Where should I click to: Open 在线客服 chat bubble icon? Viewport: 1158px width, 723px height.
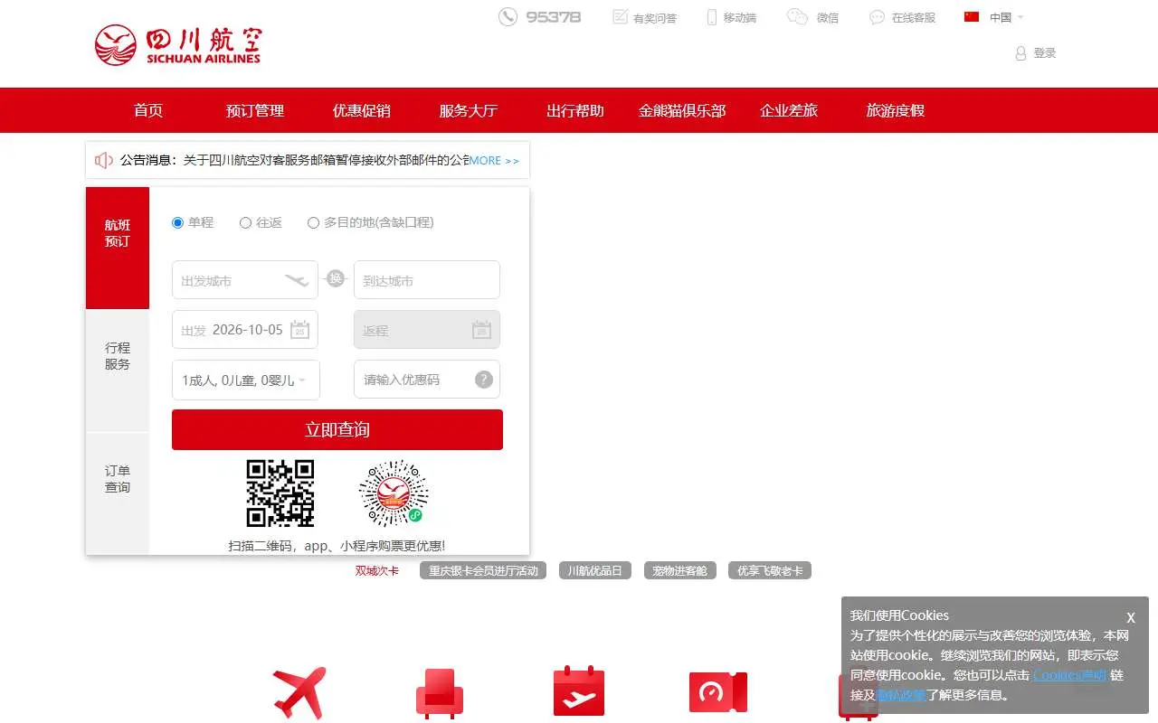pyautogui.click(x=877, y=17)
